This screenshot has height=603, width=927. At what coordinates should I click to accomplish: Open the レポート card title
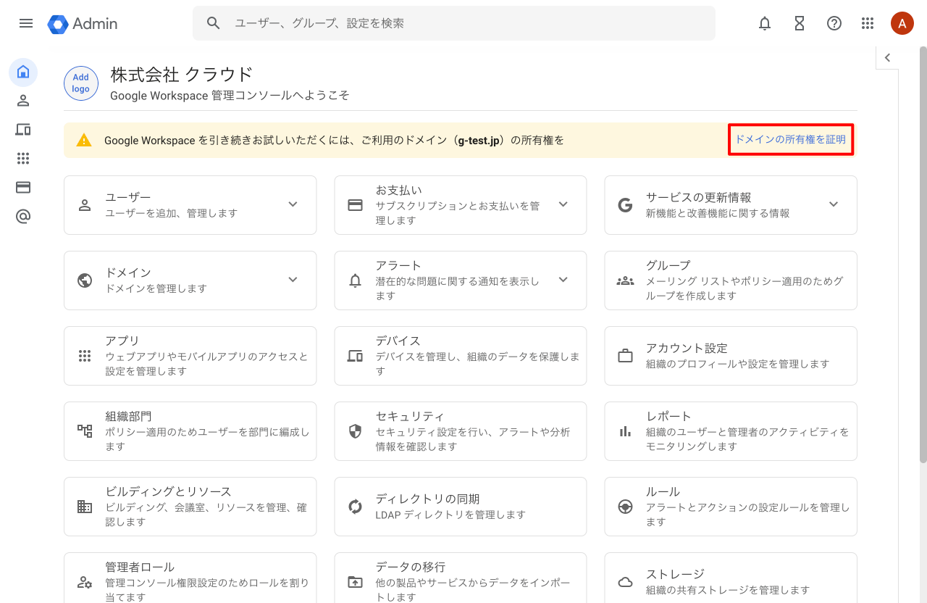669,416
